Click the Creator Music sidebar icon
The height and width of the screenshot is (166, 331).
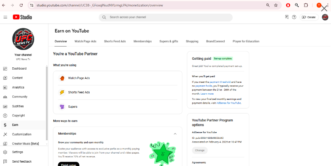click(5, 144)
